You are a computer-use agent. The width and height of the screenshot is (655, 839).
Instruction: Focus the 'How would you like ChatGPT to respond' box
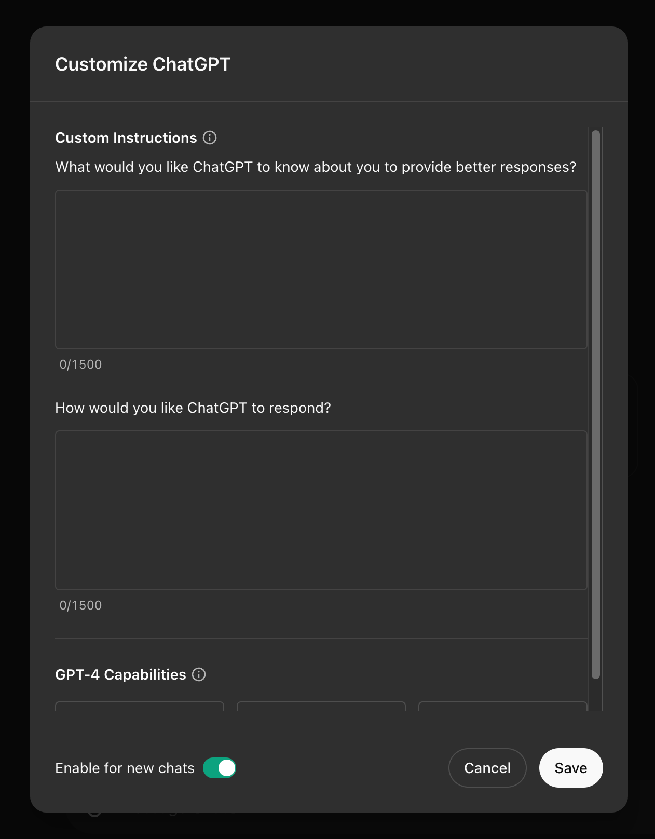point(321,510)
